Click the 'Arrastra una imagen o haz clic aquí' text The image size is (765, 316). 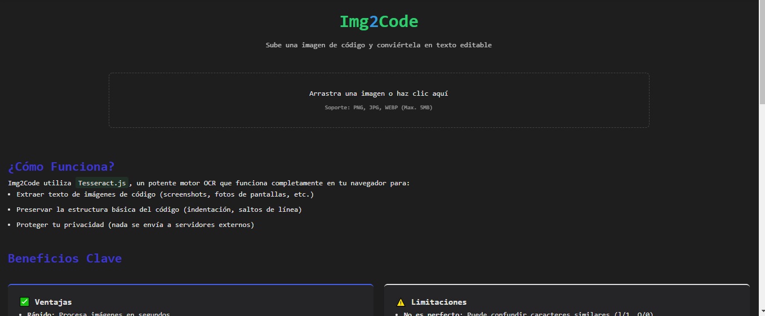pos(379,94)
